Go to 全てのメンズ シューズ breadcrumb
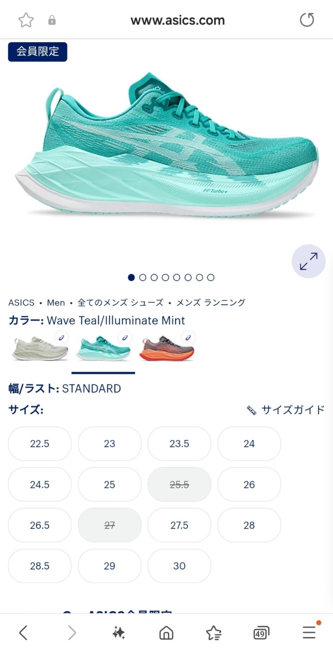 [121, 302]
